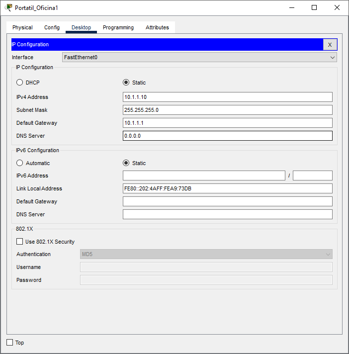Viewport: 349px width, 354px height.
Task: Maximize the Portatil_Oficina1 window
Action: click(x=314, y=7)
